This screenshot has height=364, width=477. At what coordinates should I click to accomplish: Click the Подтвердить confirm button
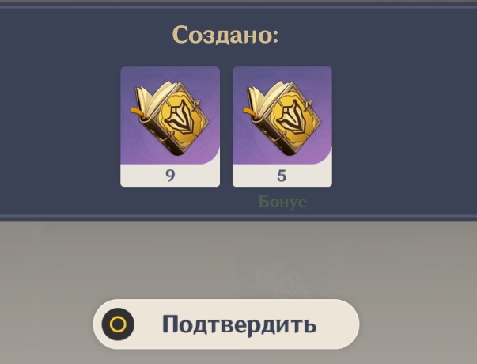click(226, 324)
